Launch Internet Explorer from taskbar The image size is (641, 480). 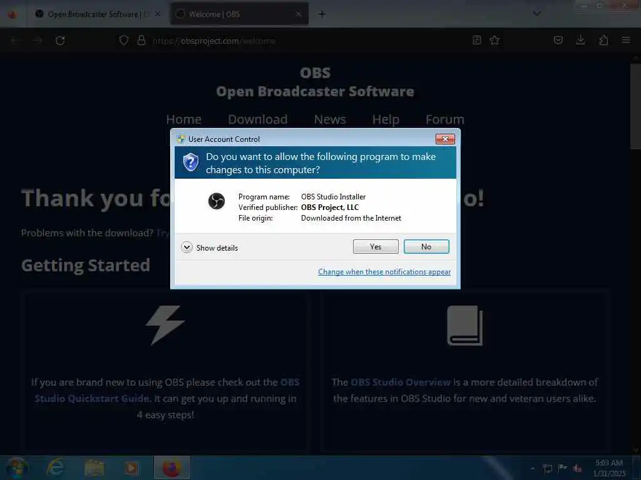coord(55,467)
